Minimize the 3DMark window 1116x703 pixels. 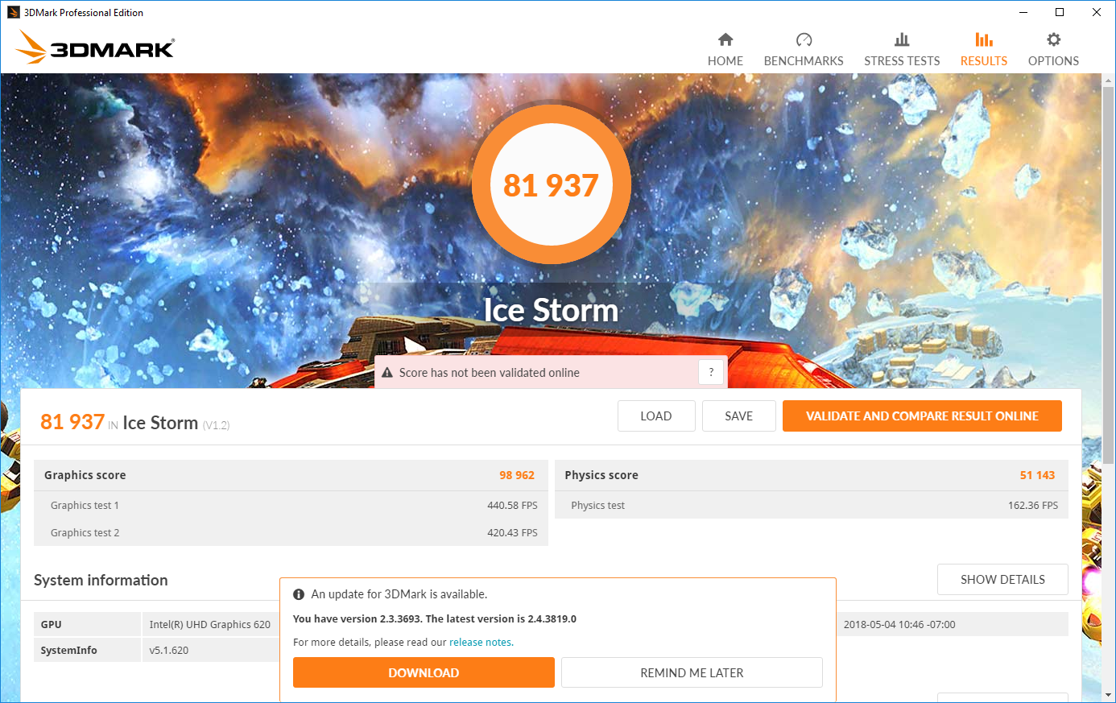1023,12
